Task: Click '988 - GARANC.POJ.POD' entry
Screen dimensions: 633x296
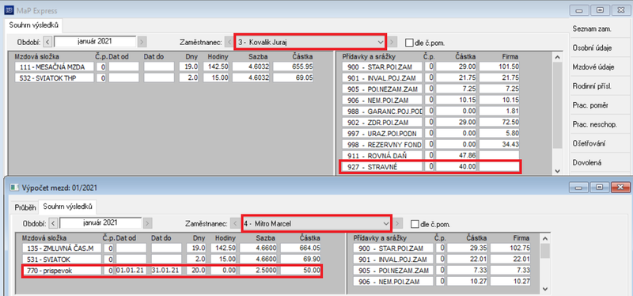Action: 382,111
